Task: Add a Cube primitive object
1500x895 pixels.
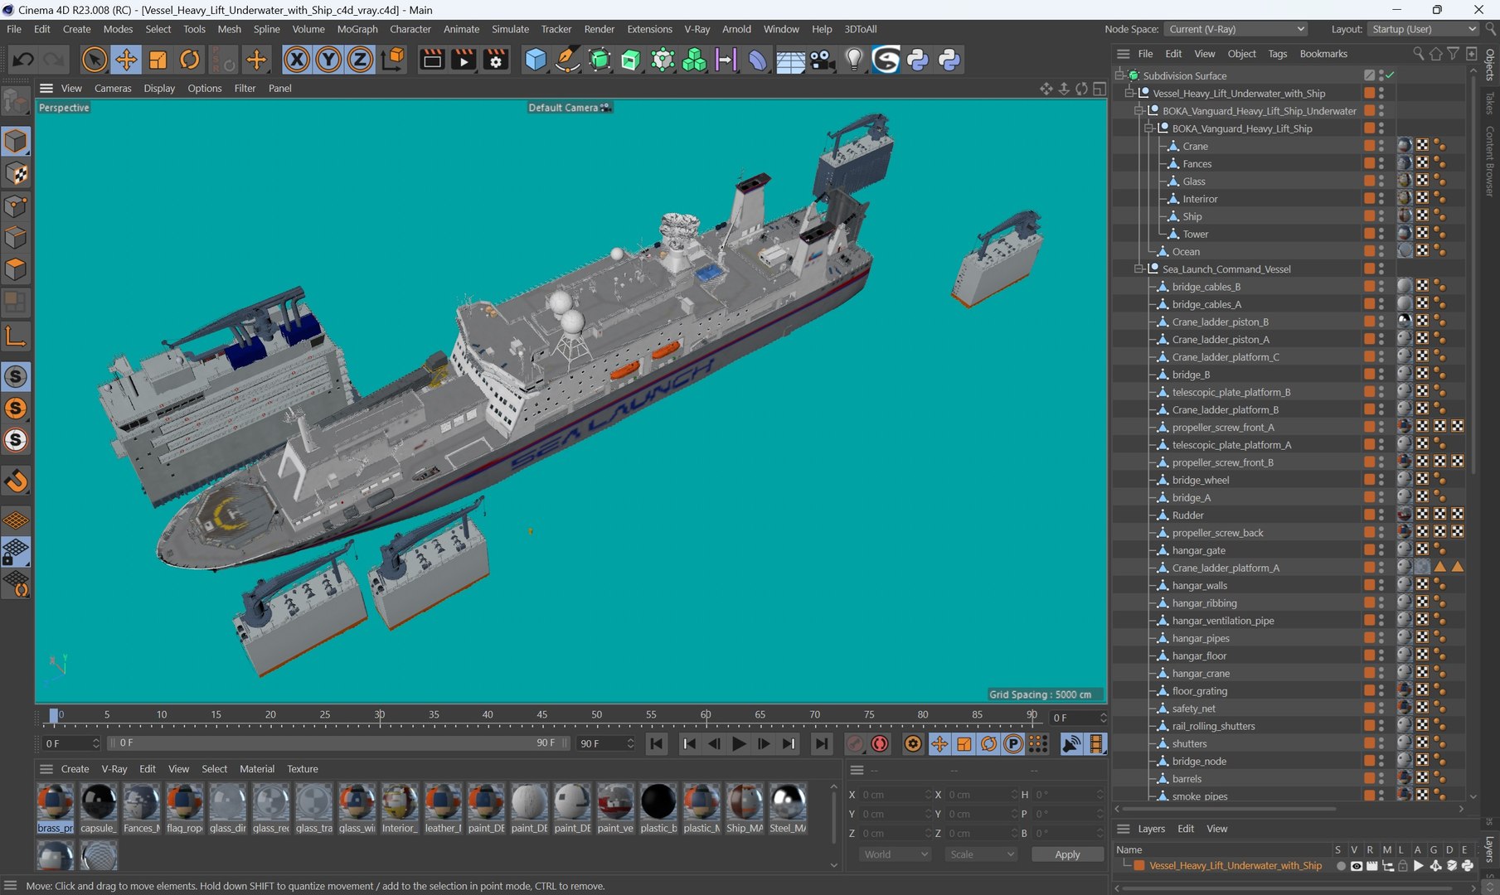Action: tap(536, 60)
